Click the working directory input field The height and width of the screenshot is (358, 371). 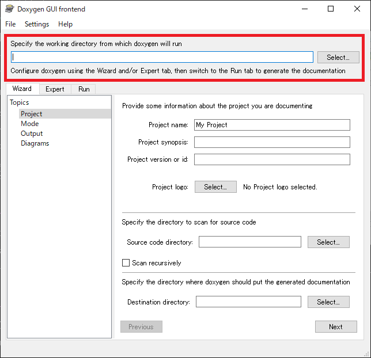click(162, 57)
